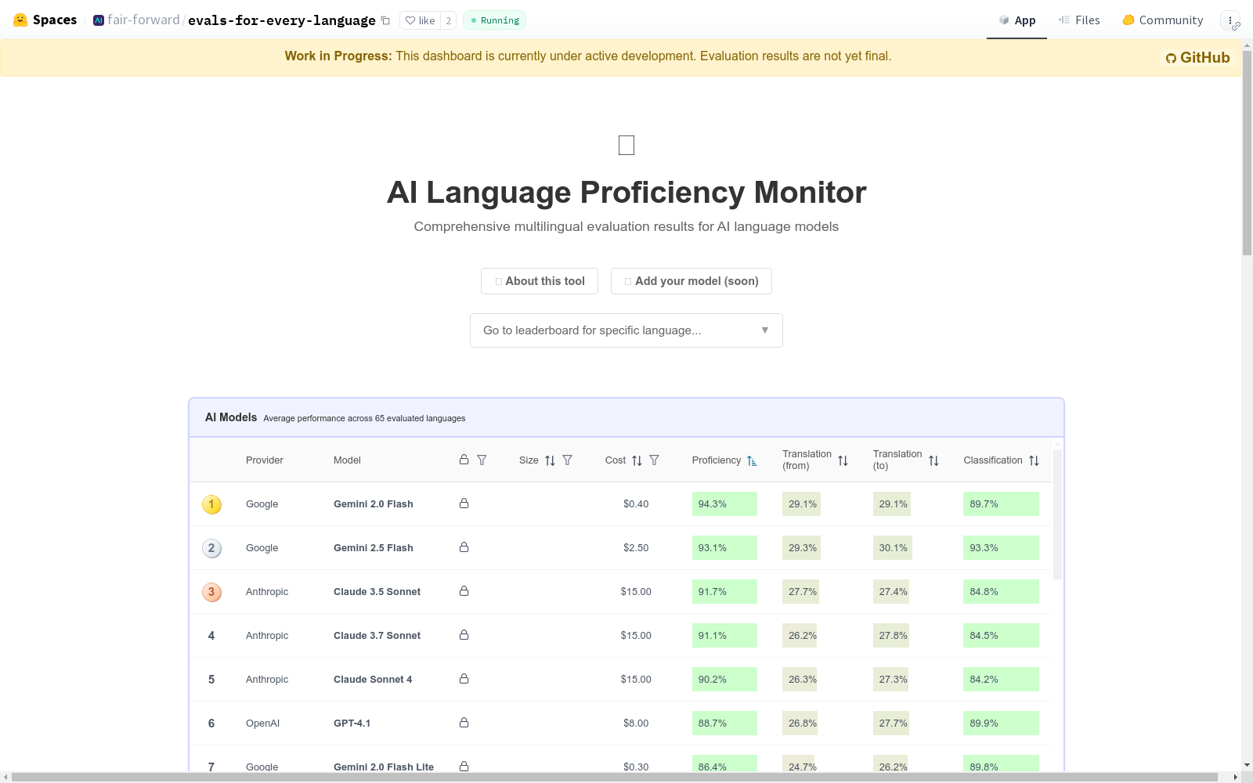This screenshot has width=1253, height=783.
Task: Click the lock icon for Claude 3.7 Sonnet
Action: coord(464,635)
